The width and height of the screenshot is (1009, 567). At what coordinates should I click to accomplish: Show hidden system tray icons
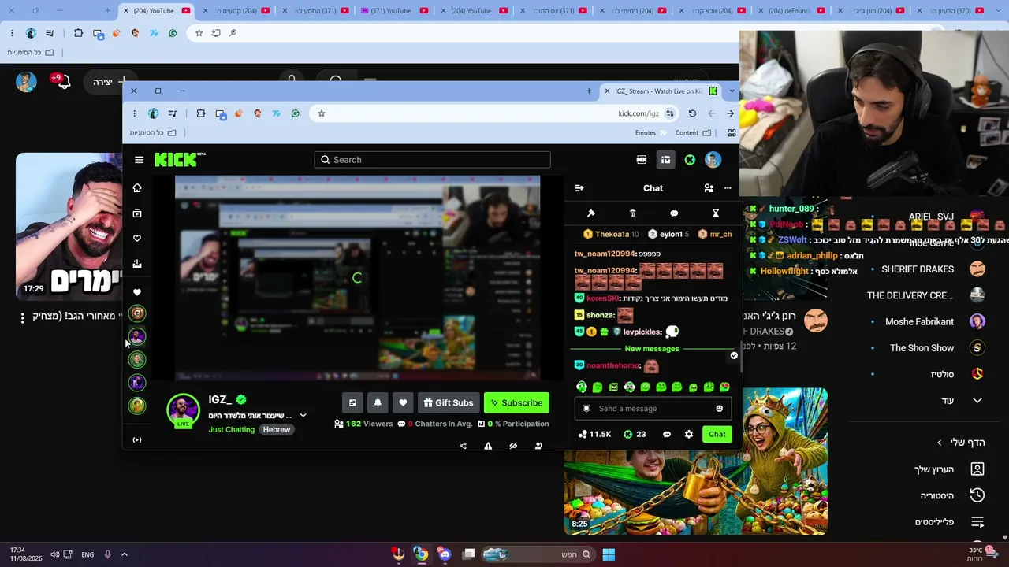124,554
